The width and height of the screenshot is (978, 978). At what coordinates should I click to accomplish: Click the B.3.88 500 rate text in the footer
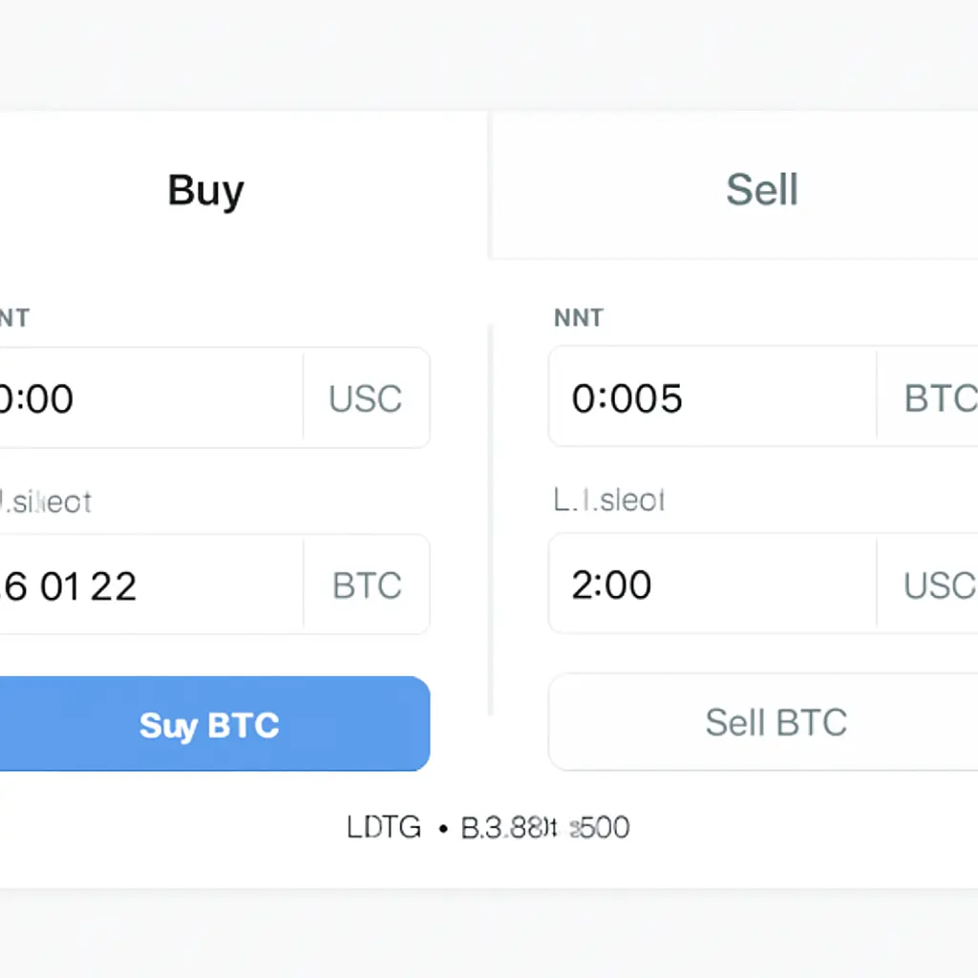tap(545, 827)
